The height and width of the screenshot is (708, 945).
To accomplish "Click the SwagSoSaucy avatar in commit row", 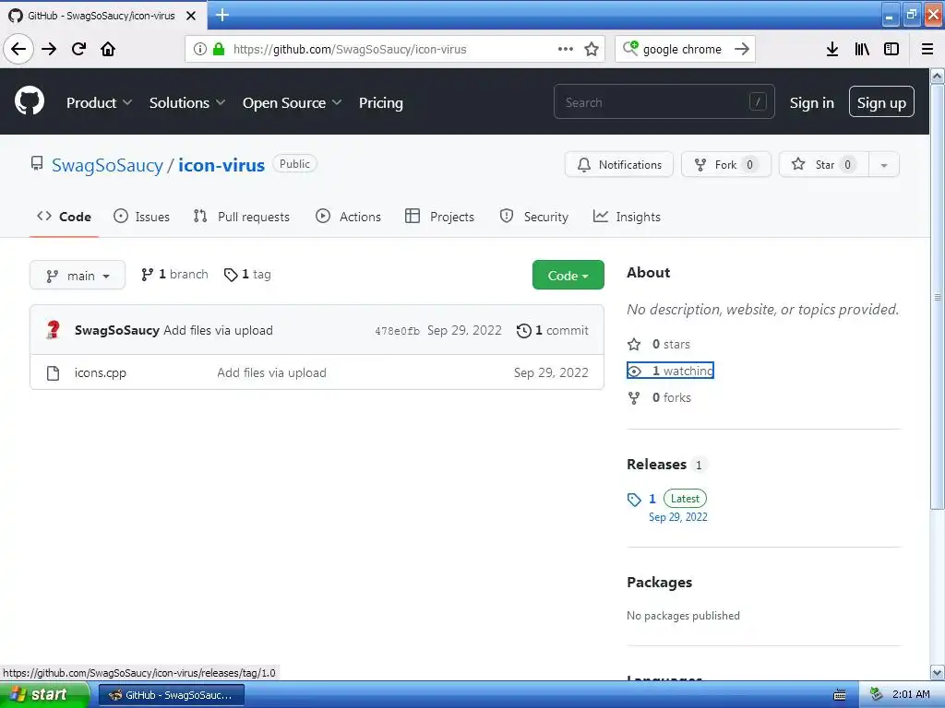I will (x=53, y=330).
